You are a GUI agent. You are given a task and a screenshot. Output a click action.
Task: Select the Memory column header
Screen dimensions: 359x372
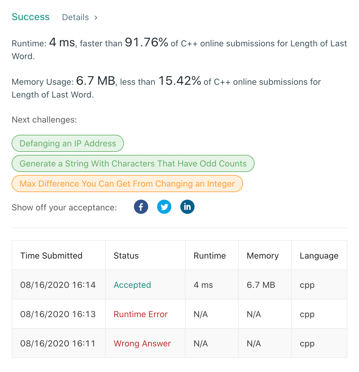(x=263, y=256)
